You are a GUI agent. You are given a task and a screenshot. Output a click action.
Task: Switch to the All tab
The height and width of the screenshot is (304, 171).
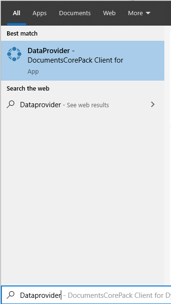(17, 13)
